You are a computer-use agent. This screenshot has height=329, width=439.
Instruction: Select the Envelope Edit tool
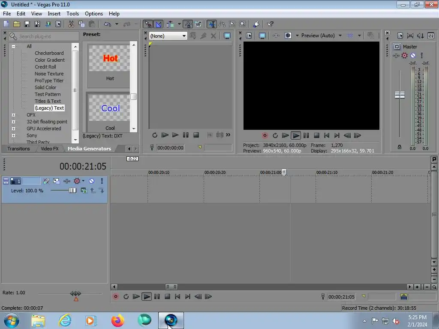pyautogui.click(x=222, y=24)
